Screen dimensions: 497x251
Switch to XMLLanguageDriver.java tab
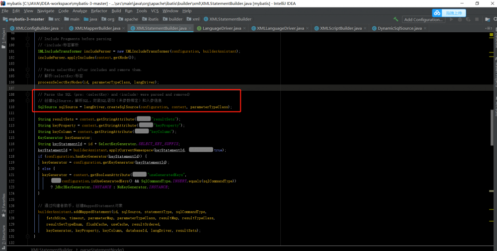[x=280, y=28]
